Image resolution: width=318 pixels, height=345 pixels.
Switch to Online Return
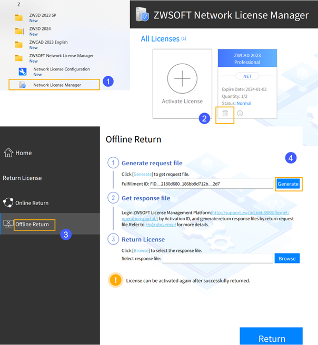point(32,202)
